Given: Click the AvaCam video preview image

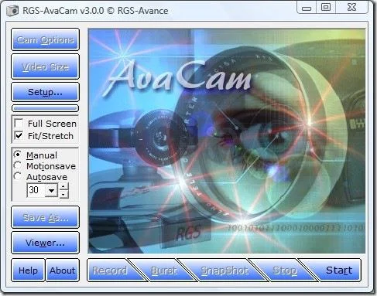Looking at the screenshot, I should point(227,141).
